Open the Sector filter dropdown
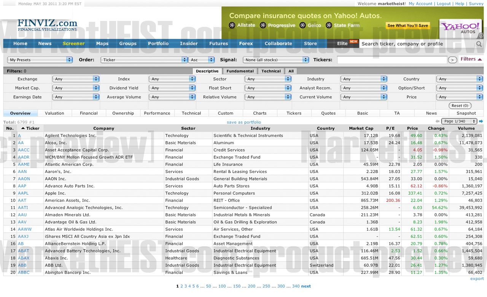This screenshot has width=487, height=297. (x=267, y=79)
